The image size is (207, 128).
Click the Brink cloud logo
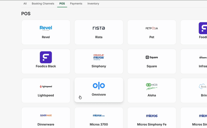coord(203,86)
